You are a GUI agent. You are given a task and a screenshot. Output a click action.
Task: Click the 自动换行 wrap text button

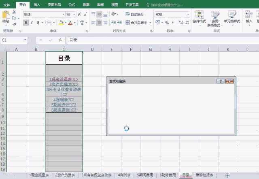click(x=135, y=15)
